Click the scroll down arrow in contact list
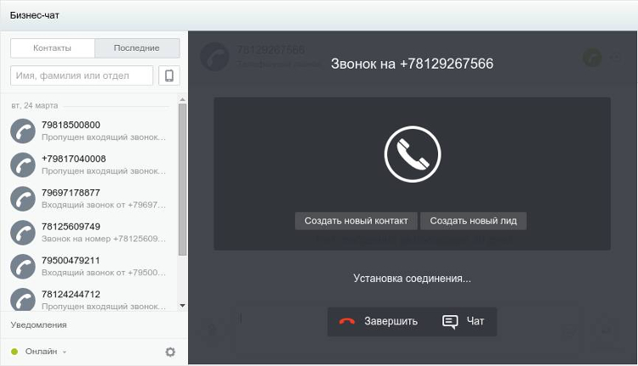The width and height of the screenshot is (638, 366). 182,306
